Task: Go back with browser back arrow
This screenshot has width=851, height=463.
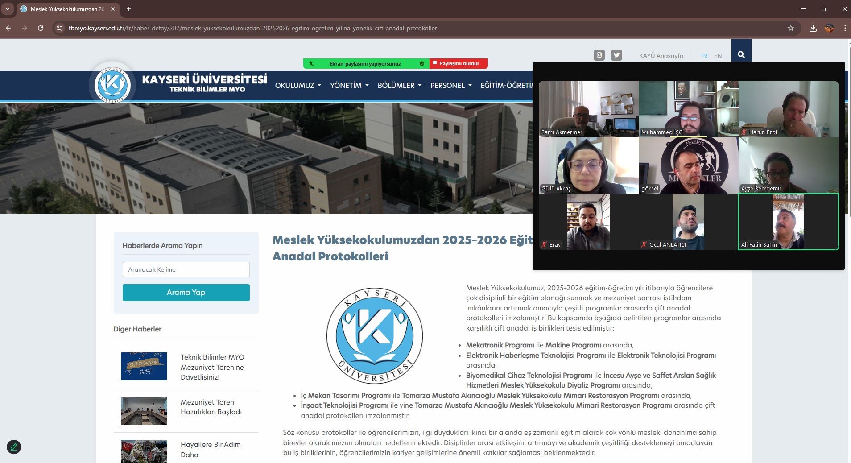Action: click(8, 28)
